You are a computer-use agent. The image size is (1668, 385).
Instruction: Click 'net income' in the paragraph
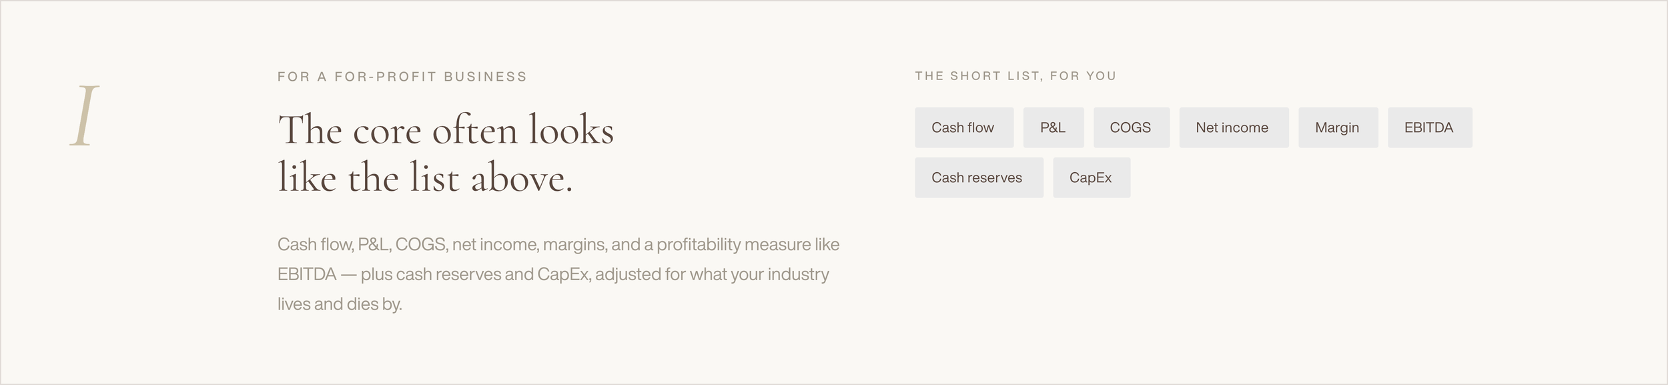tap(495, 245)
